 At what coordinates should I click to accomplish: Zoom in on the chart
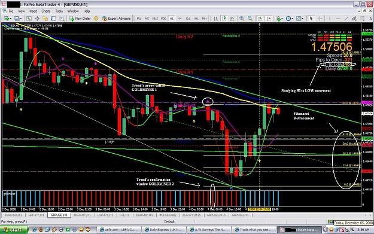(242, 19)
